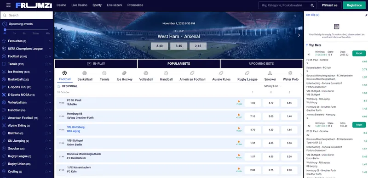Open hot bets flame icon for VfB Stuttgart
368x178 pixels.
tap(239, 142)
